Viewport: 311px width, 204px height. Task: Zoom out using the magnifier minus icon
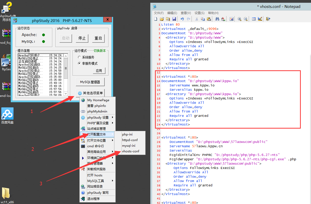(246, 19)
